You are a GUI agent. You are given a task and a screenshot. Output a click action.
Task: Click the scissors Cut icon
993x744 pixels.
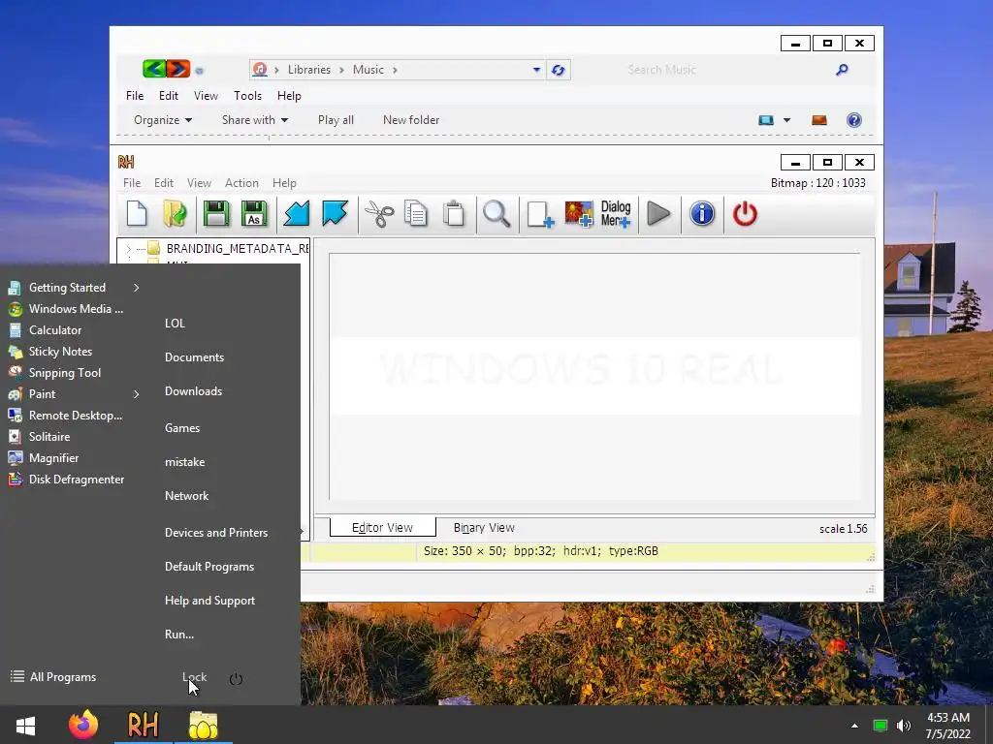tap(379, 214)
